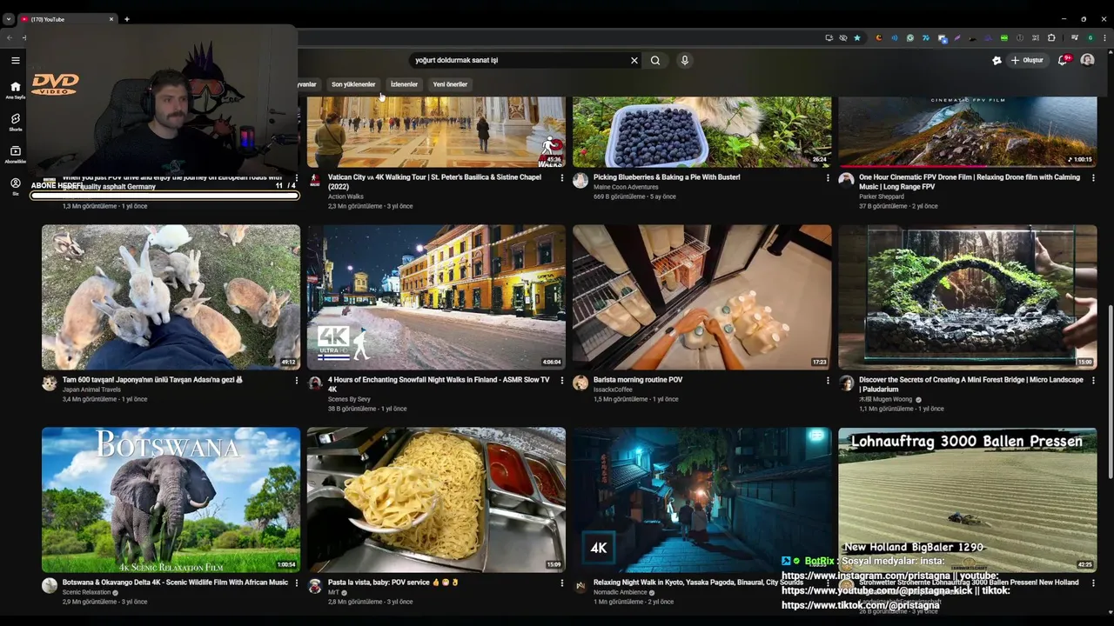Open more options for FPV Drone Film video

click(x=1093, y=178)
